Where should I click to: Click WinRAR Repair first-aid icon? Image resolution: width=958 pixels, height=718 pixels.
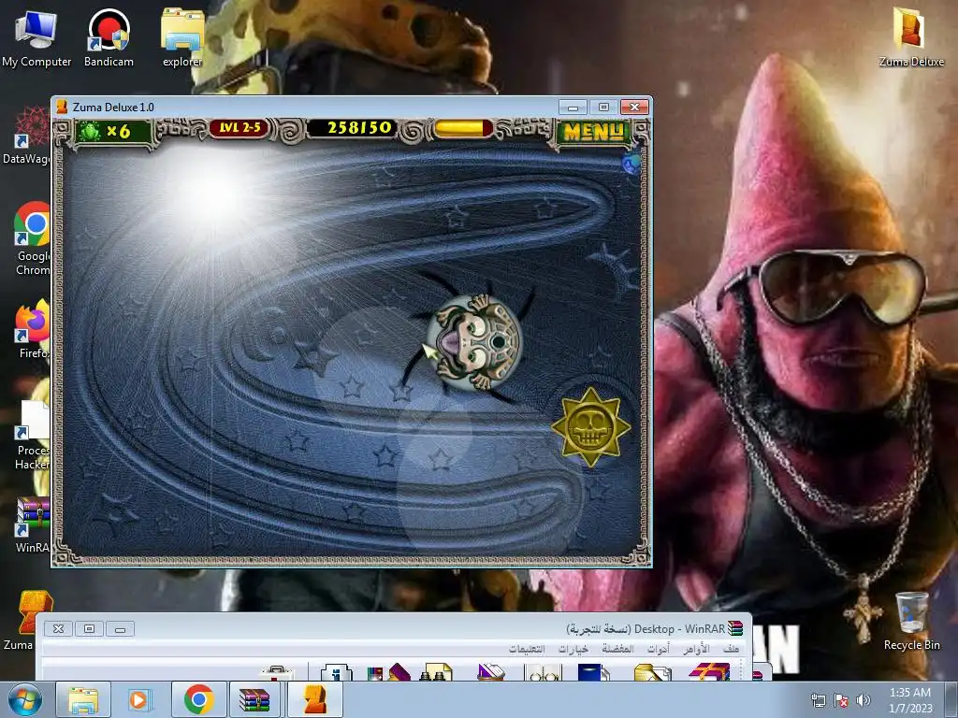tap(277, 672)
